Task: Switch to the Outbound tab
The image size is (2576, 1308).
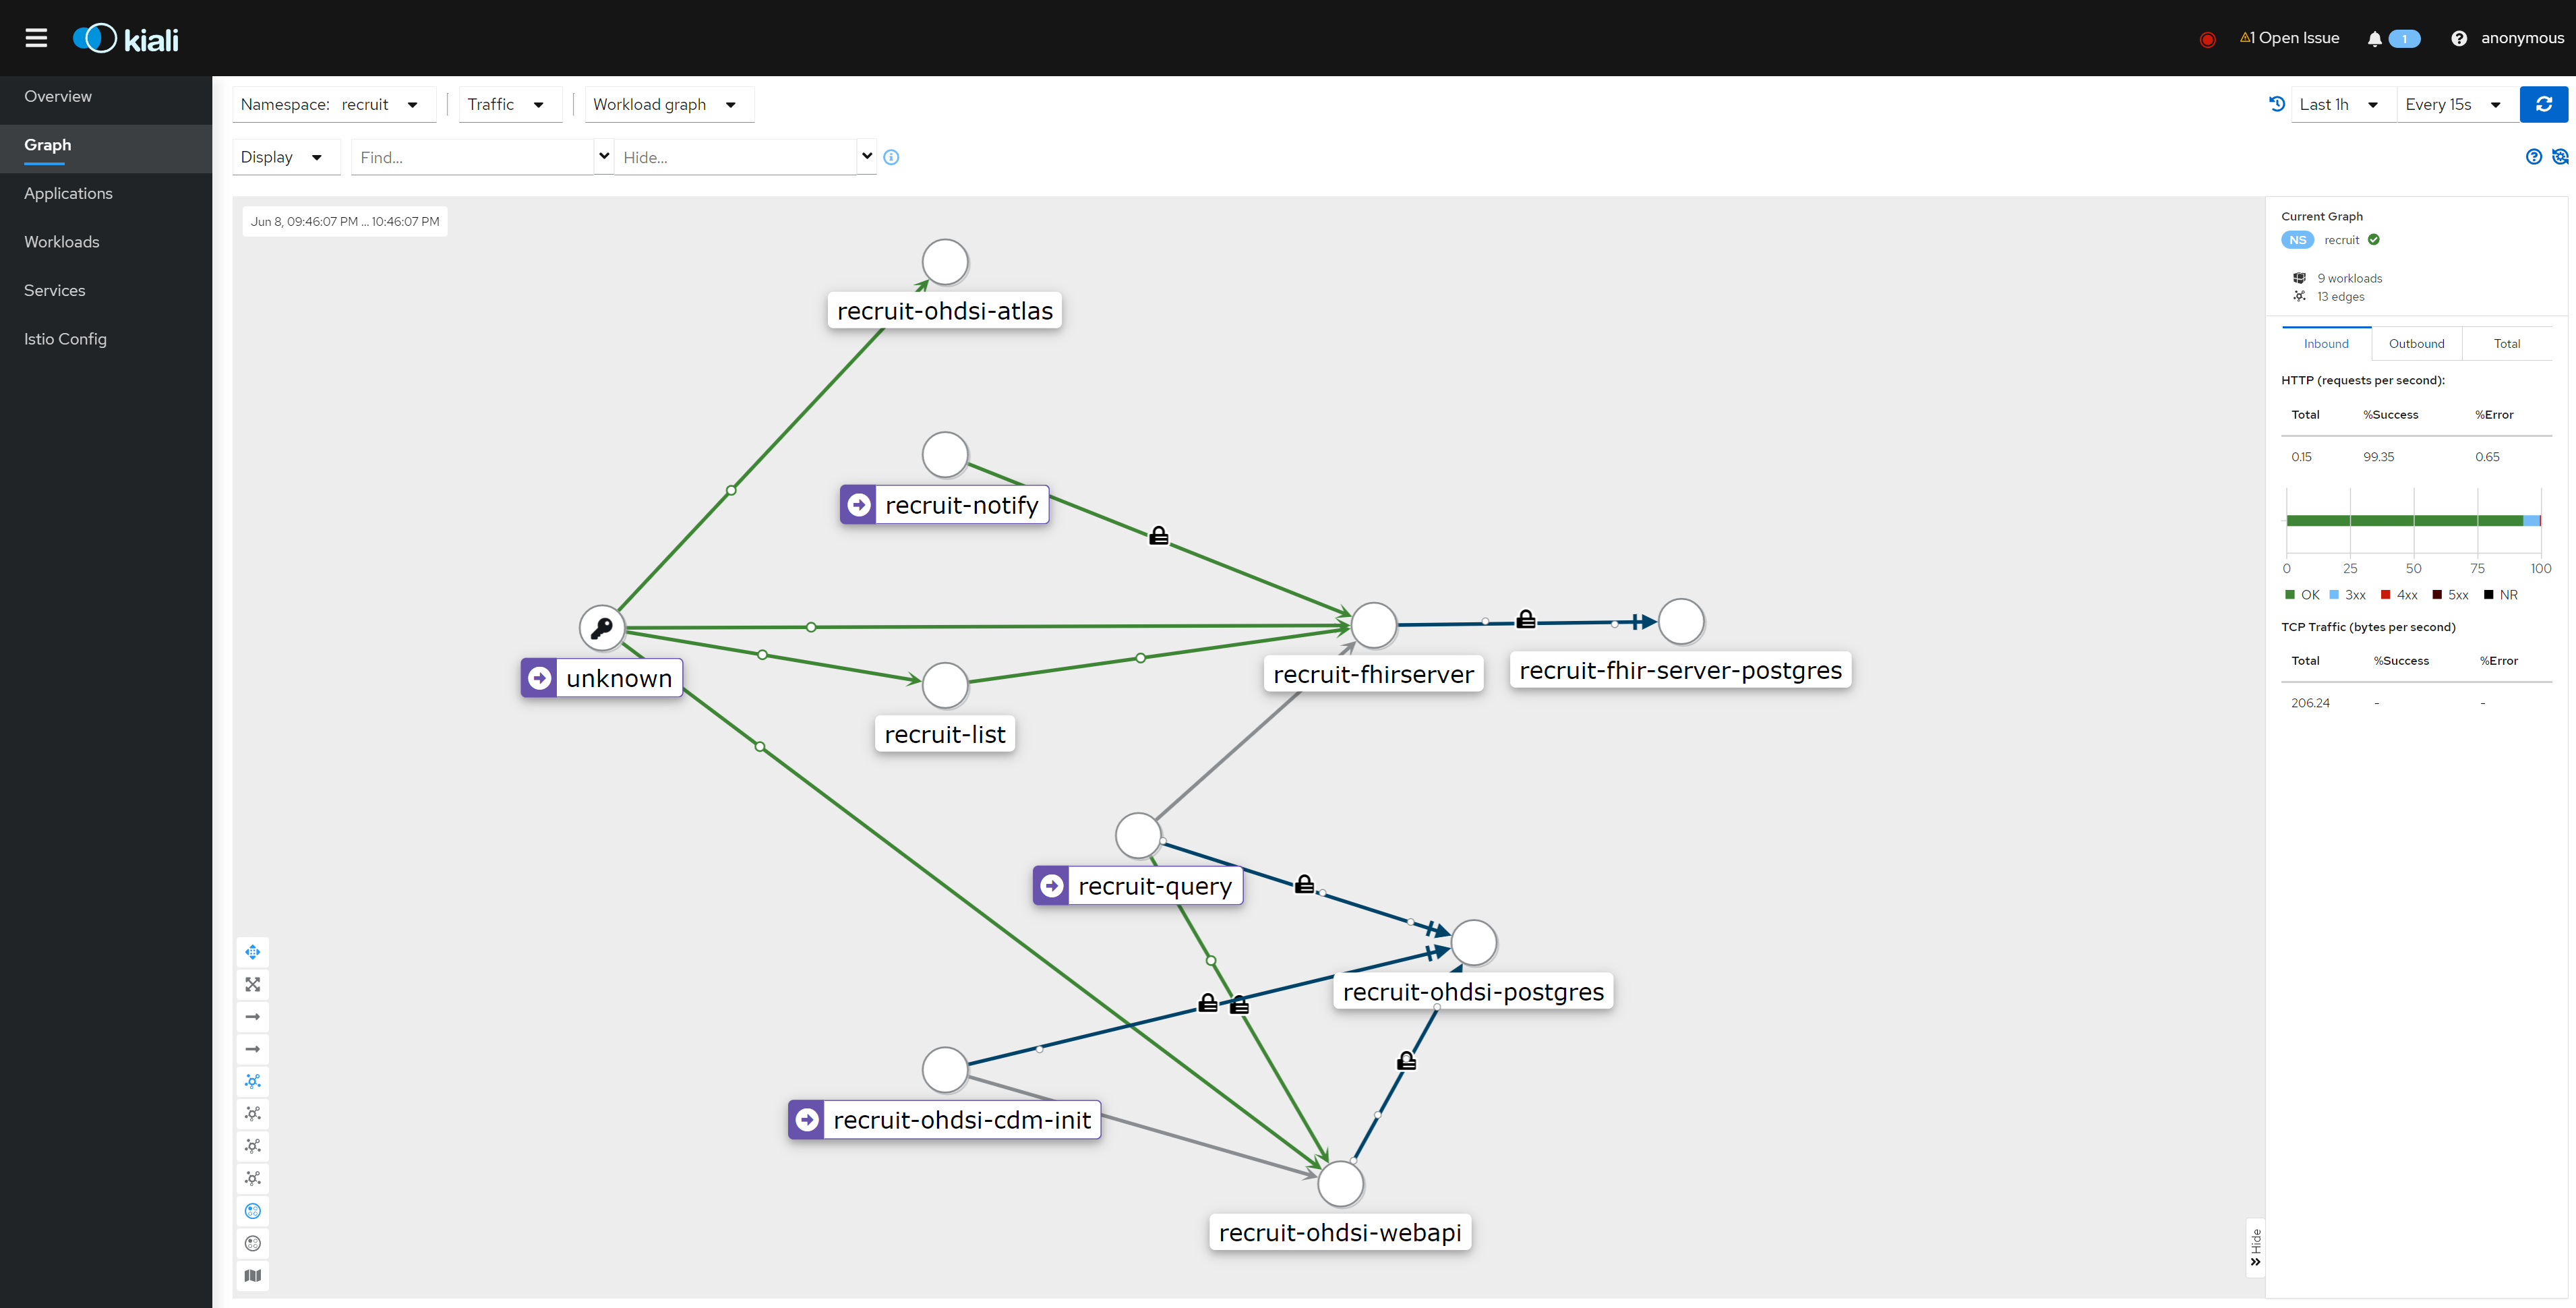Action: [2416, 343]
